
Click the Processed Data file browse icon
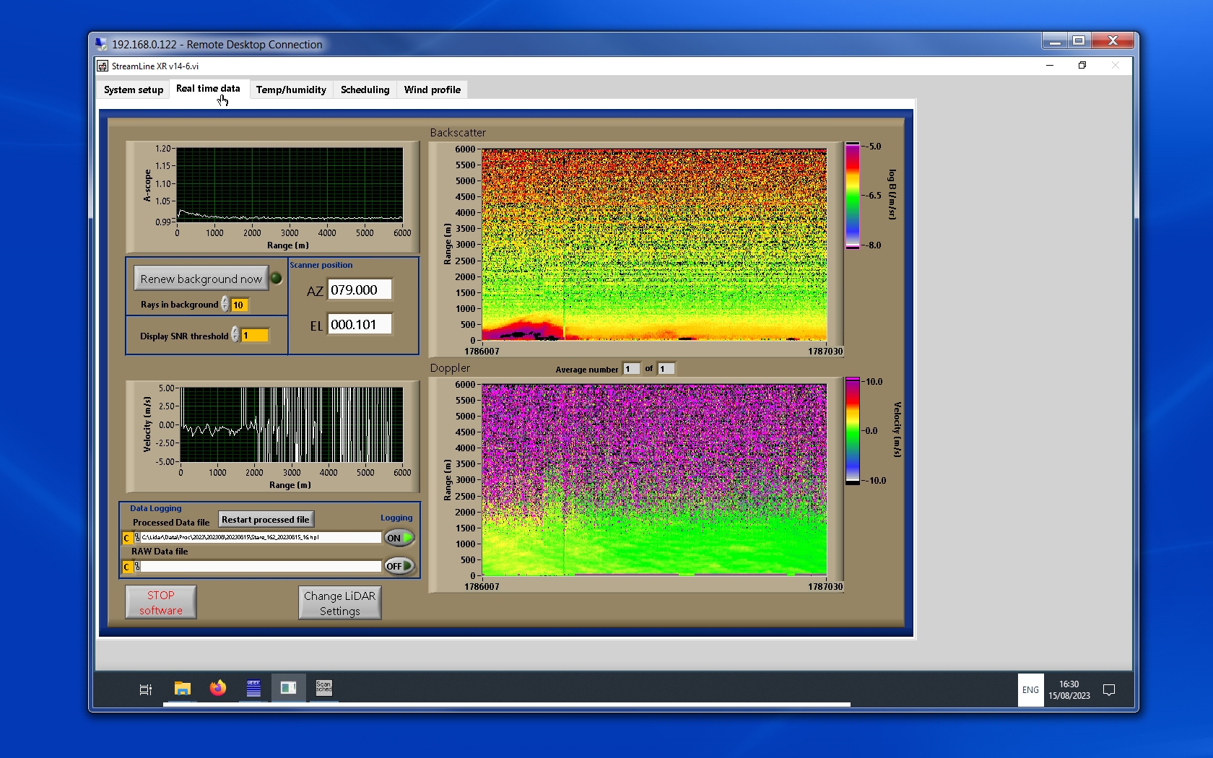pos(137,538)
